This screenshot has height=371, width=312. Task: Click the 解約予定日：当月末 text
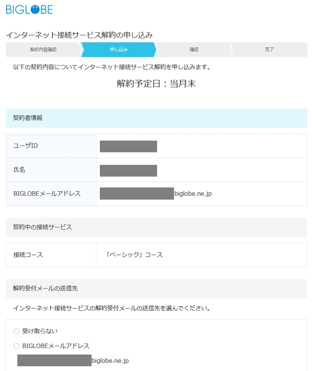(x=156, y=83)
